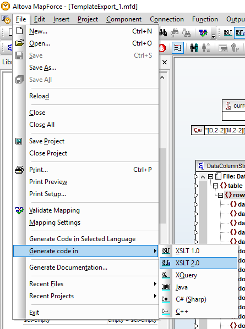Click the function fx icon on curr component
This screenshot has width=245, height=329.
click(x=228, y=105)
